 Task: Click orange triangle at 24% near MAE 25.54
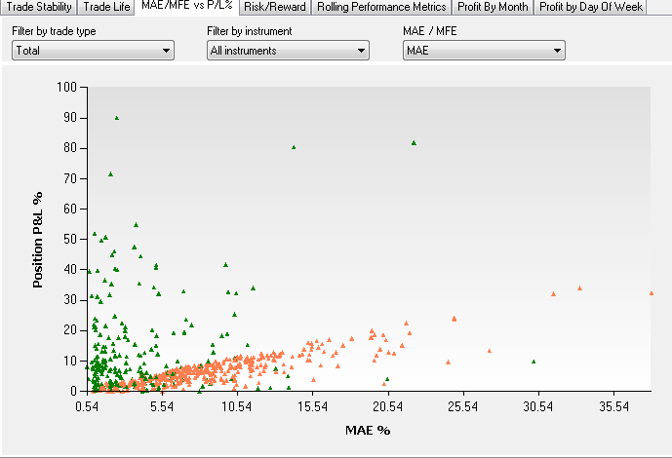454,319
